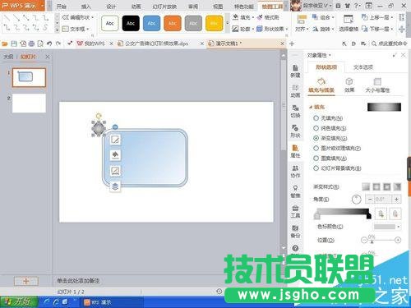
Task: Select 图案填充 (pattern fill) radio option
Action: pyautogui.click(x=316, y=159)
